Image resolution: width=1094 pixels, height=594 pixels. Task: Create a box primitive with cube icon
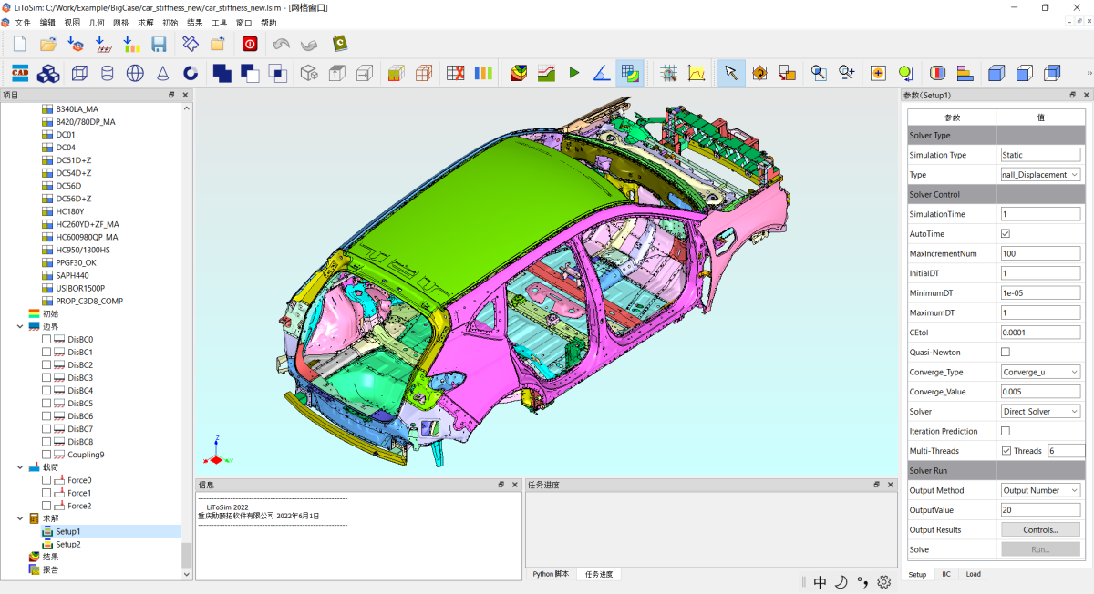pyautogui.click(x=79, y=73)
